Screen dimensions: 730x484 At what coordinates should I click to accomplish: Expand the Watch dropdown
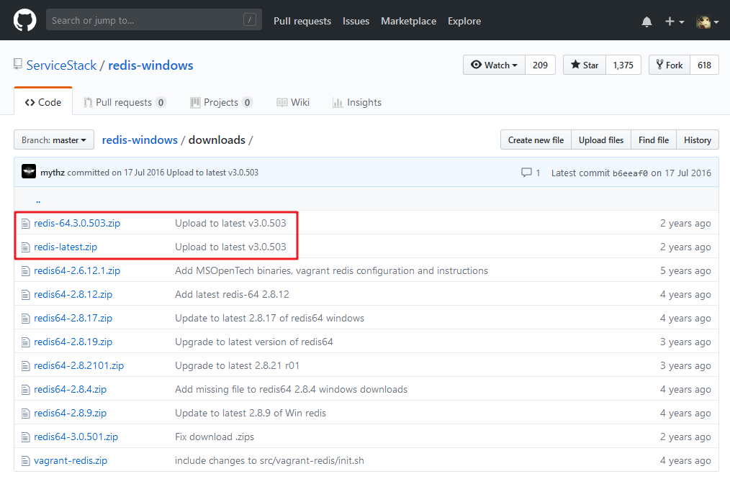[x=494, y=65]
